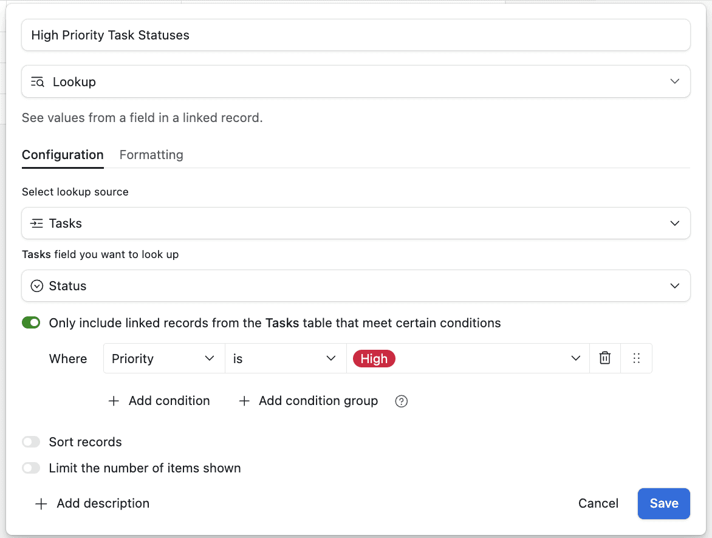
Task: Enable the Sort records toggle
Action: tap(31, 441)
